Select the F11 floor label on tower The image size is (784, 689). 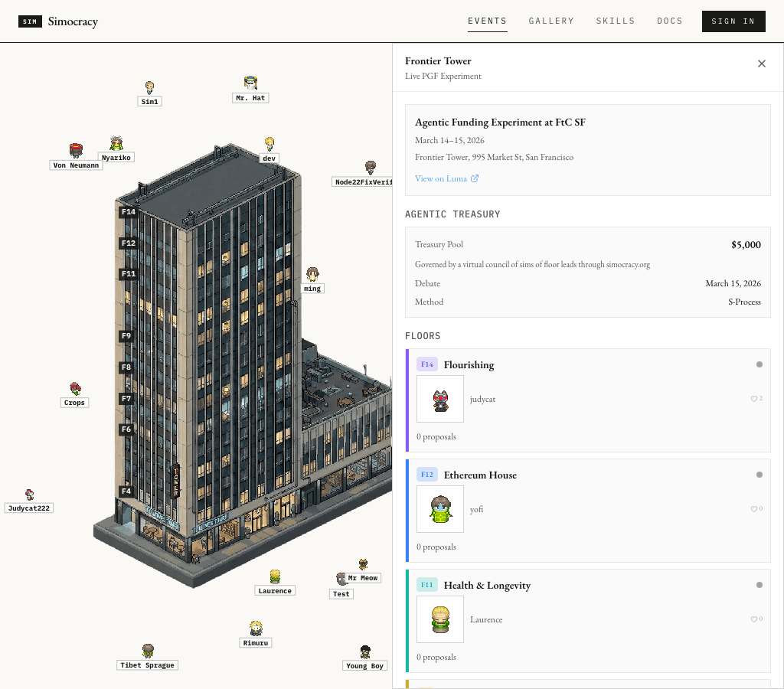[x=129, y=274]
